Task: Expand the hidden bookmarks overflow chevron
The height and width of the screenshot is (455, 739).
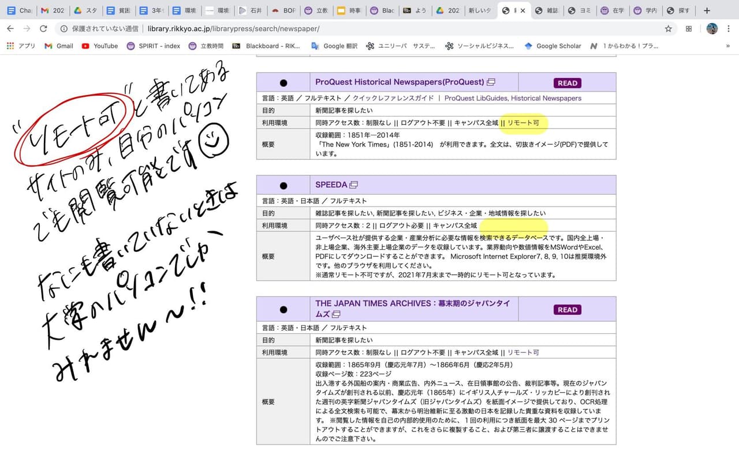Action: coord(727,46)
